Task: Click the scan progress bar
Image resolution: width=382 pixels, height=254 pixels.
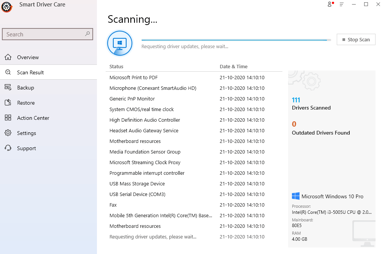Action: click(236, 39)
